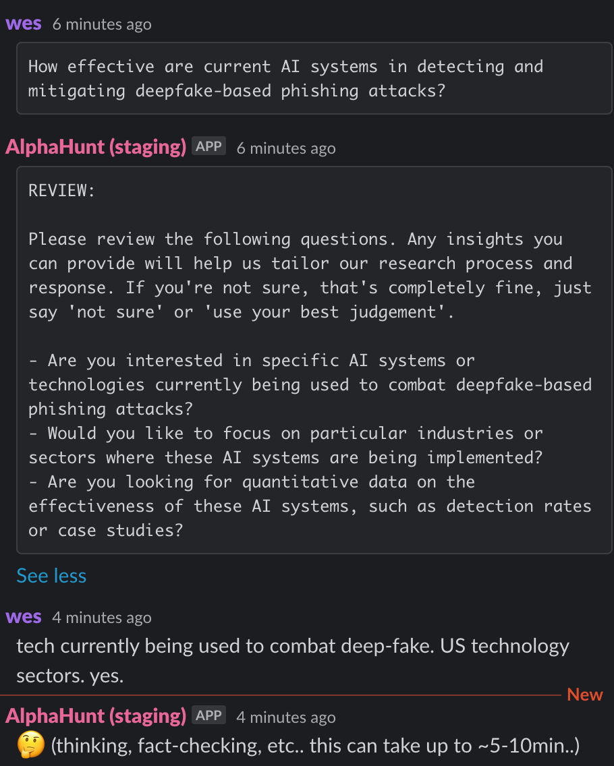Collapse the message with See less

[x=51, y=576]
